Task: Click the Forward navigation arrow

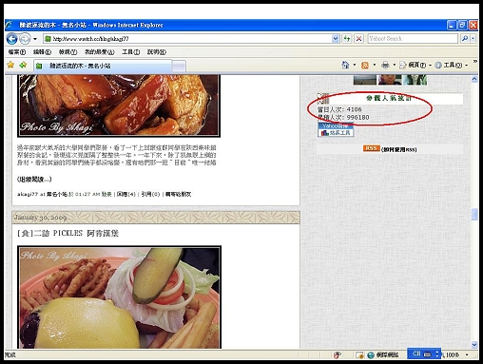Action: pos(25,39)
